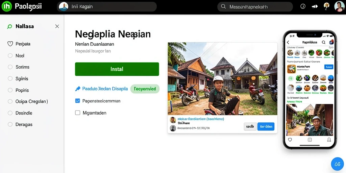Viewport: 346px width, 173px height.
Task: Open the notification icon beside the profile avatar
Action: pos(326,6)
